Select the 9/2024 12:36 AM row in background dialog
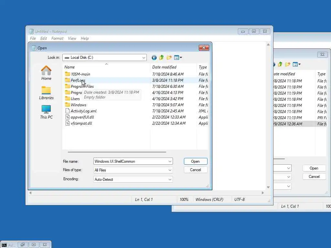This screenshot has width=331, height=248. coord(300,124)
